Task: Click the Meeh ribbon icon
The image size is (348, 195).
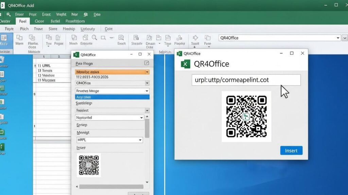Action: pos(73,38)
